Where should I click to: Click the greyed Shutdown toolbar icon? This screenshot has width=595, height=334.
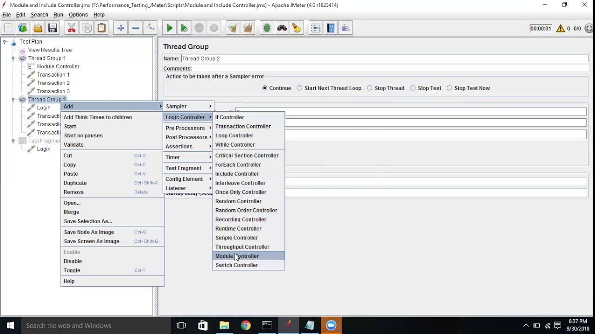tap(214, 28)
